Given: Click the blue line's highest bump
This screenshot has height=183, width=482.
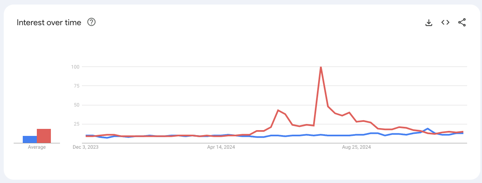Looking at the screenshot, I should (428, 128).
